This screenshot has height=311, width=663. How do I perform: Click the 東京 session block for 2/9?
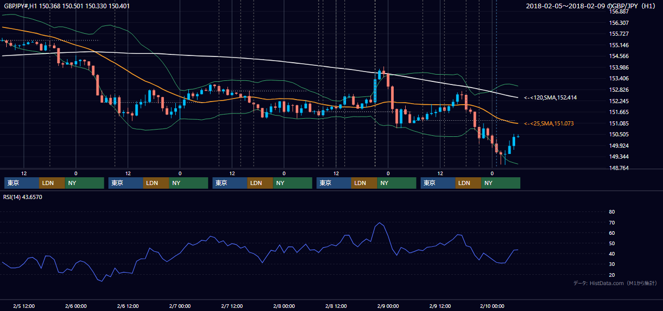click(438, 183)
